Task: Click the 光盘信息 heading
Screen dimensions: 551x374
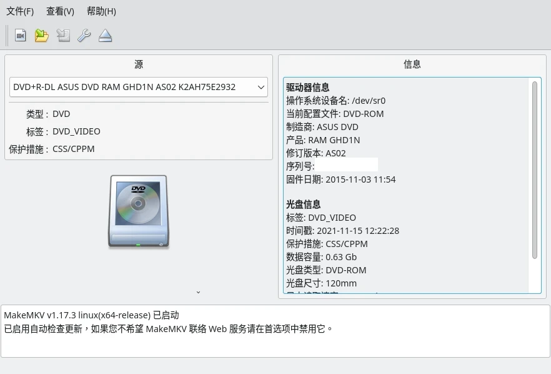Action: (303, 205)
